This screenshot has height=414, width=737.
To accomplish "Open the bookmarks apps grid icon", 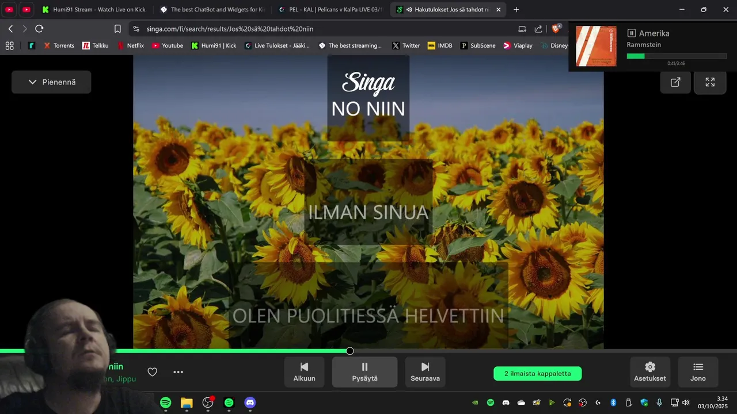I will tap(10, 45).
